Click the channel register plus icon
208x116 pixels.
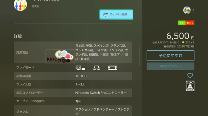105,15
